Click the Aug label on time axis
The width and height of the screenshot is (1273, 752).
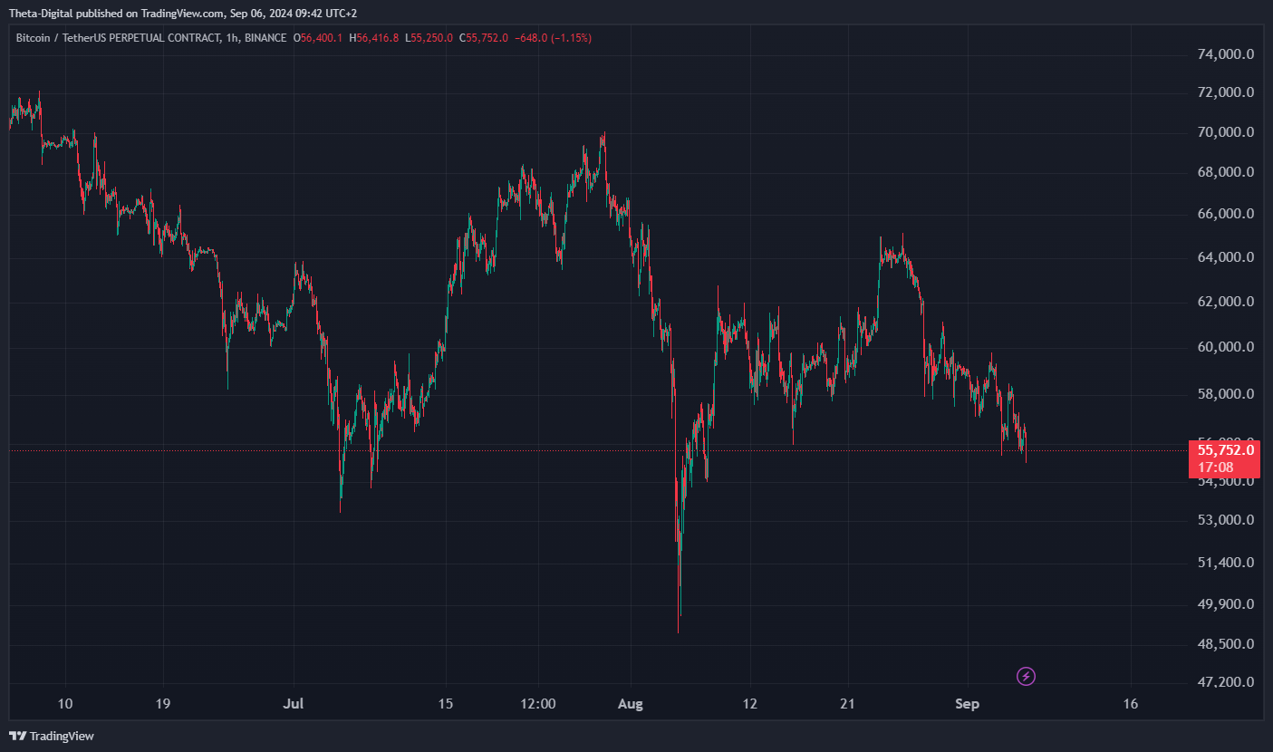[631, 704]
